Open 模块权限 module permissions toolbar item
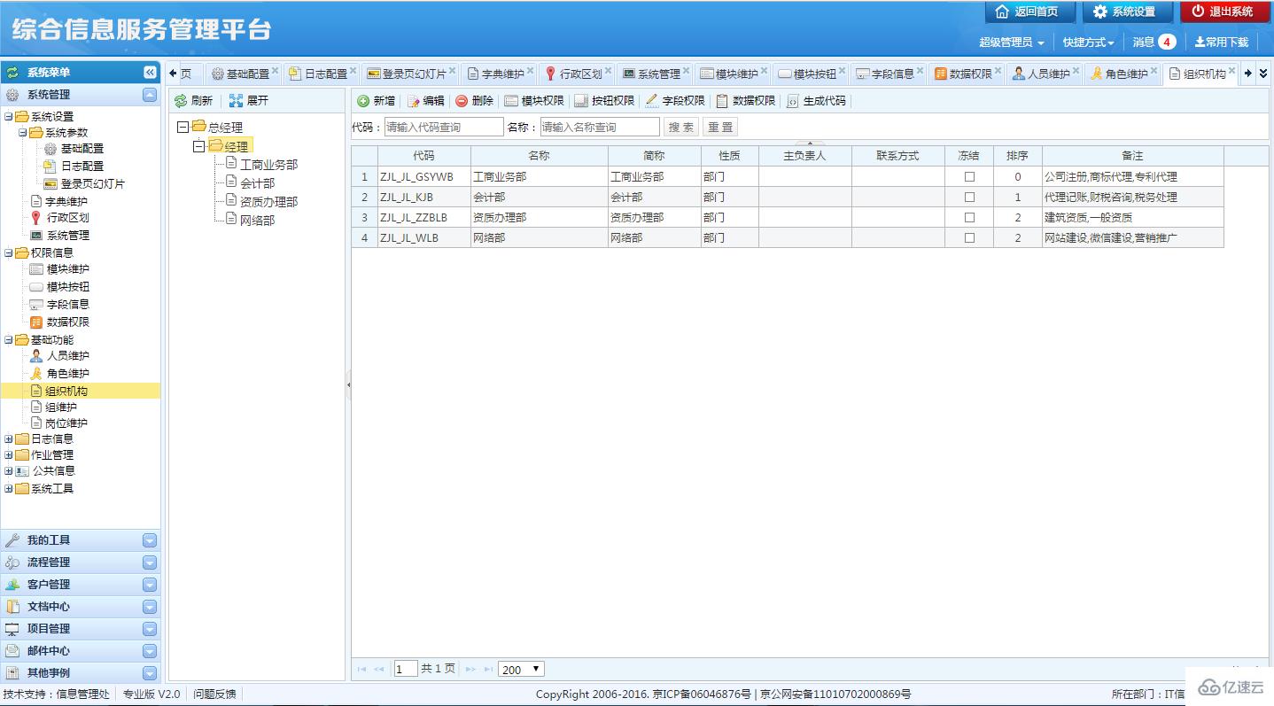This screenshot has width=1274, height=706. 534,101
